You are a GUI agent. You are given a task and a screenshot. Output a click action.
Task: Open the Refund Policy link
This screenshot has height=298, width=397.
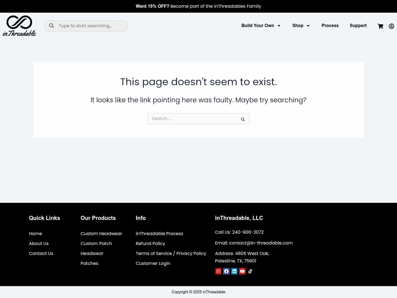150,244
